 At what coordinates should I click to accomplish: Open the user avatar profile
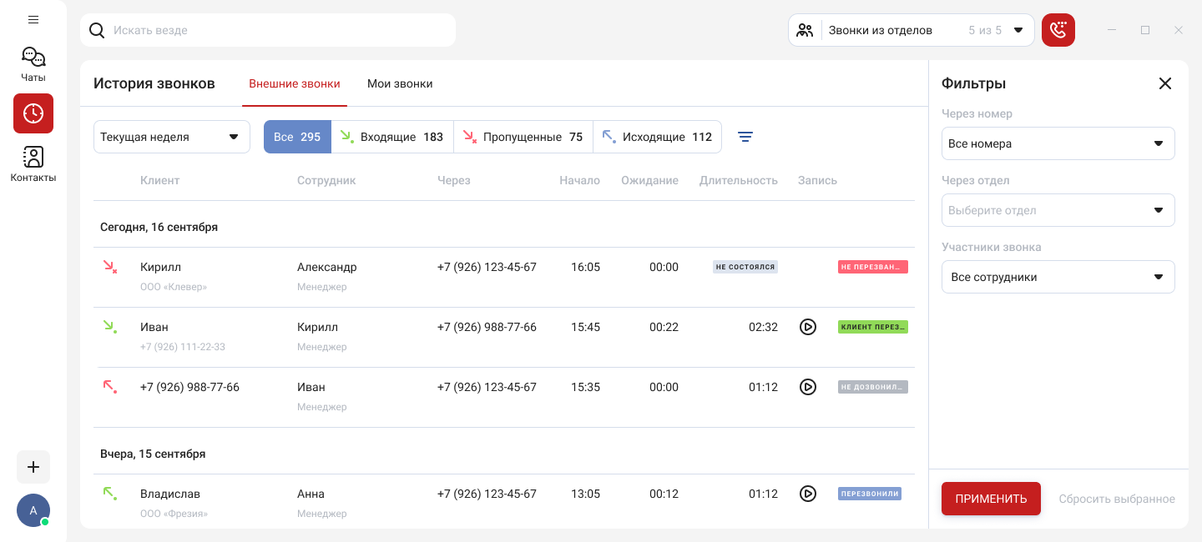(33, 510)
